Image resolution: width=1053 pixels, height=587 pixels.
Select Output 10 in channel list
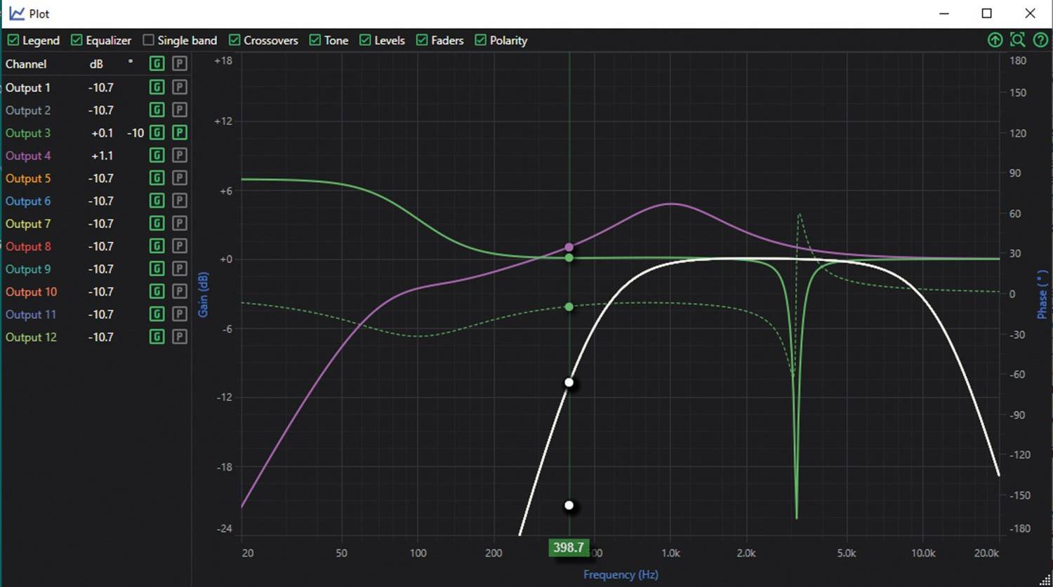click(31, 292)
